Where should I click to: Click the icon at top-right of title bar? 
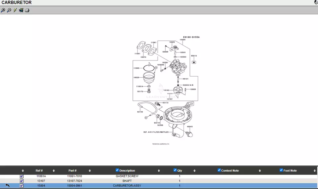tap(316, 2)
